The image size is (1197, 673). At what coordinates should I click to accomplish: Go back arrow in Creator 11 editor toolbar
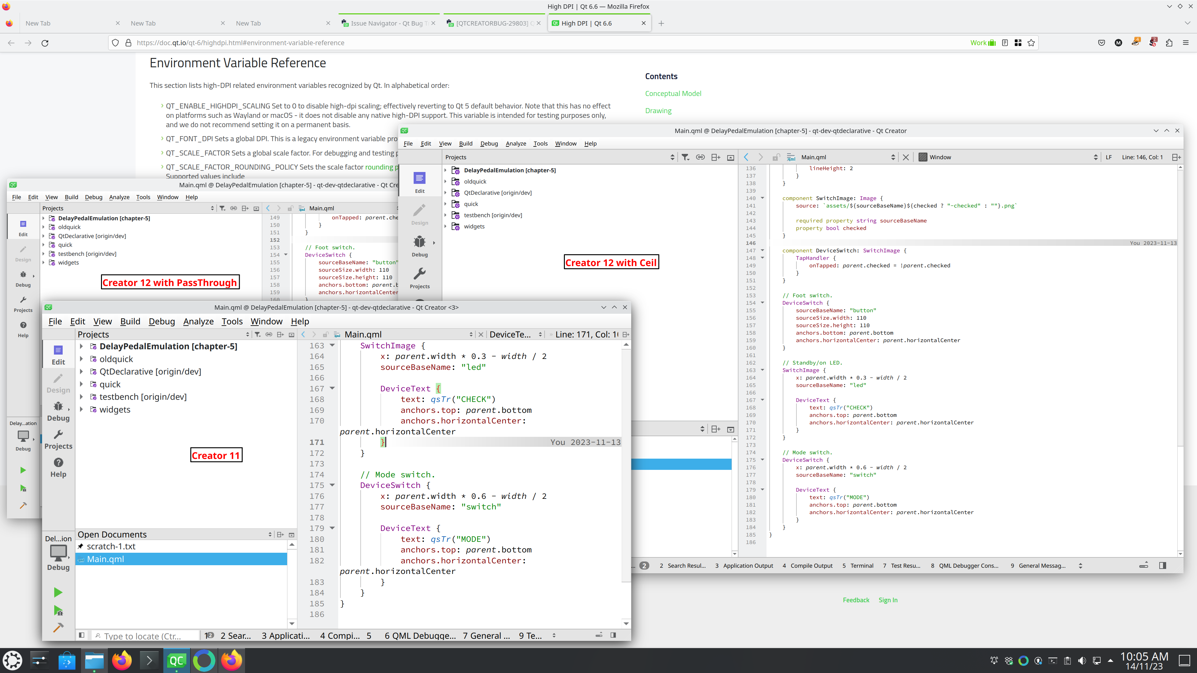click(x=303, y=334)
